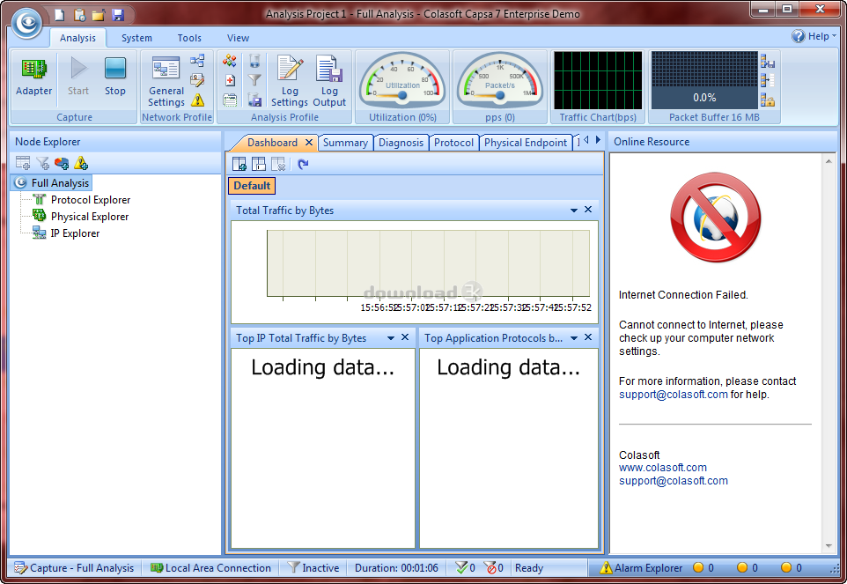Open Log Output

tap(329, 81)
